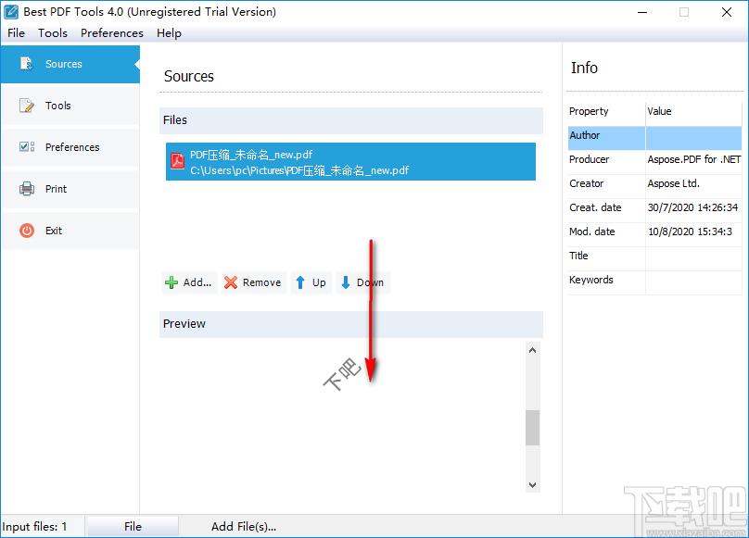The width and height of the screenshot is (749, 538).
Task: Click the Sources sidebar document icon
Action: 26,64
